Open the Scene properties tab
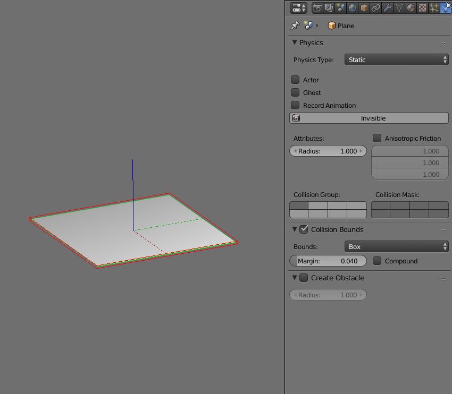This screenshot has width=452, height=394. click(340, 8)
